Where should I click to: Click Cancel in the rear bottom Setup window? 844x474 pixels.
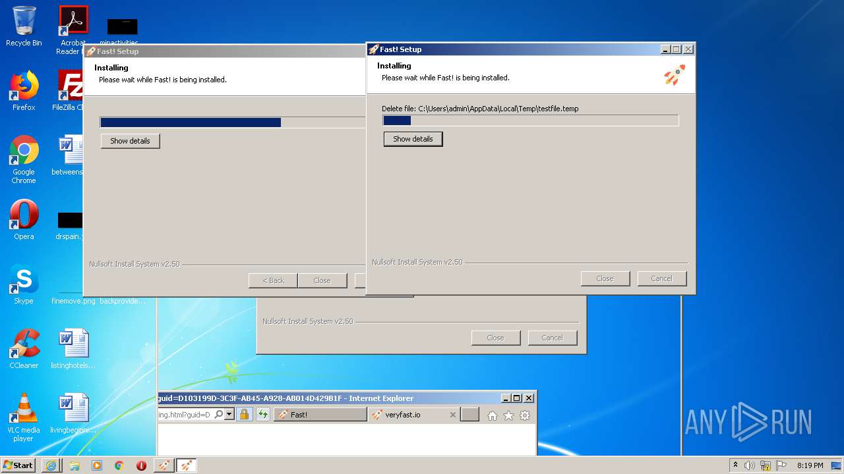tap(552, 338)
